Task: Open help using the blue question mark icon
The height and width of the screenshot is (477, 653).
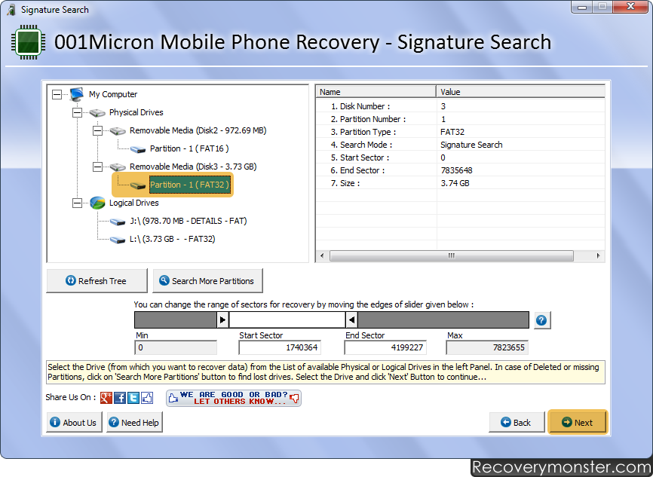Action: 541,320
